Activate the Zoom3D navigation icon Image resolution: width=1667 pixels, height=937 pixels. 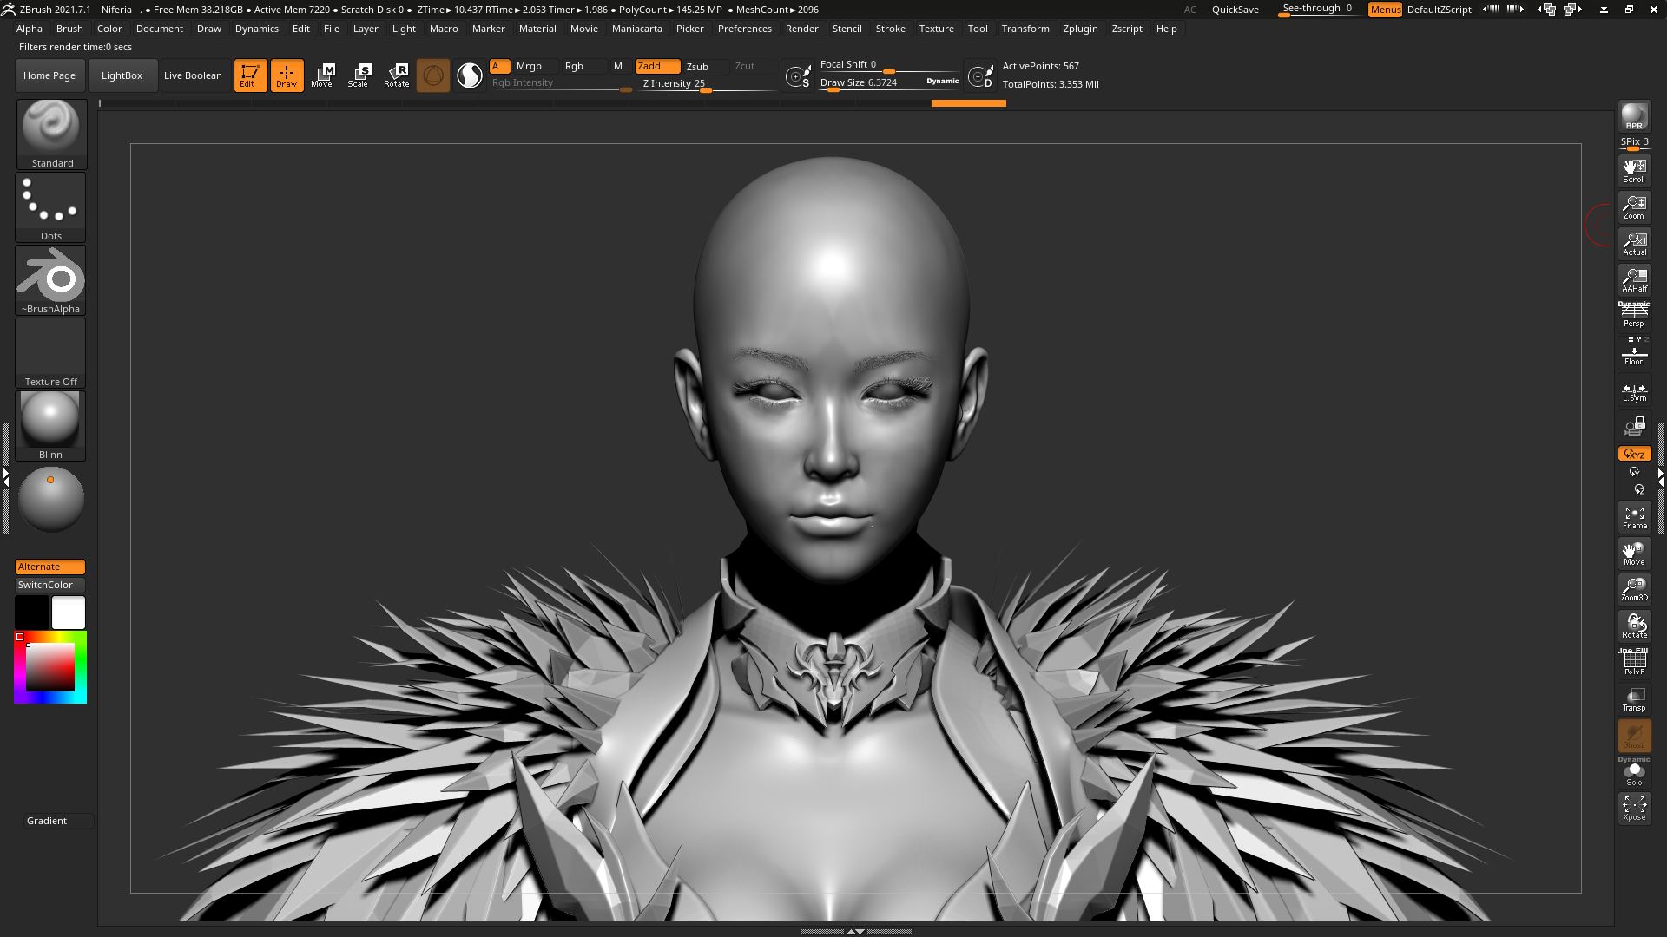pos(1634,589)
